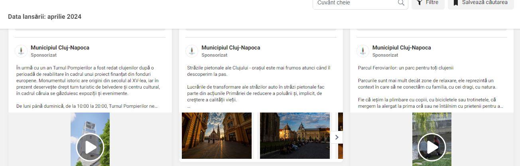
Task: Expand the pedestrian streets ad text ellipsis
Action: tap(189, 107)
